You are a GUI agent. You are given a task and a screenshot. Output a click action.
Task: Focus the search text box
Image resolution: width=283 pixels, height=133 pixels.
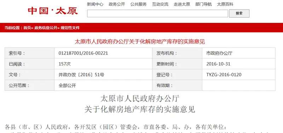[x=157, y=13]
